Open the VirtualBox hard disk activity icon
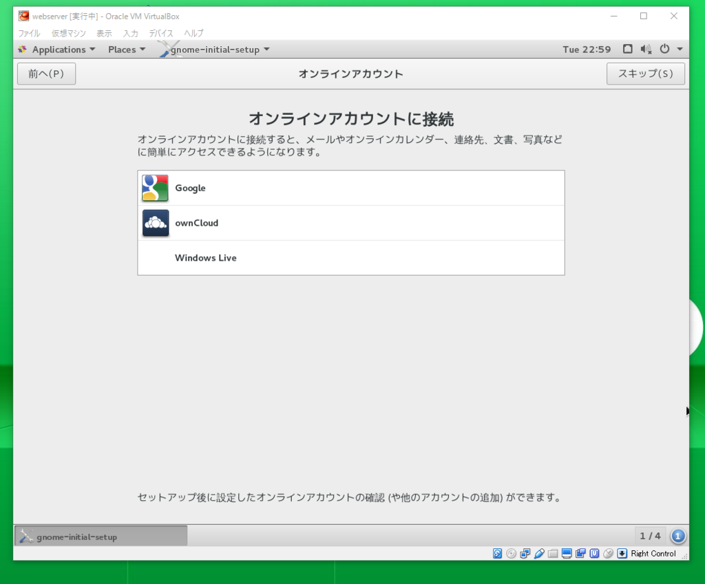Viewport: 705px width, 584px height. point(497,554)
